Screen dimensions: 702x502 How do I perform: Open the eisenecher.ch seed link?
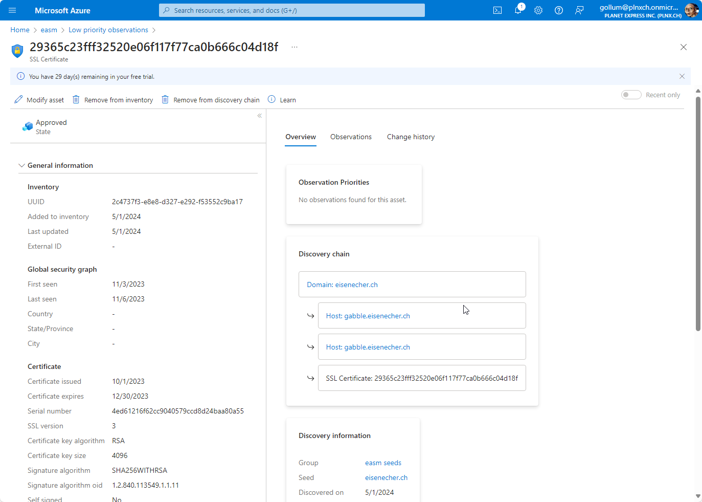pos(386,477)
